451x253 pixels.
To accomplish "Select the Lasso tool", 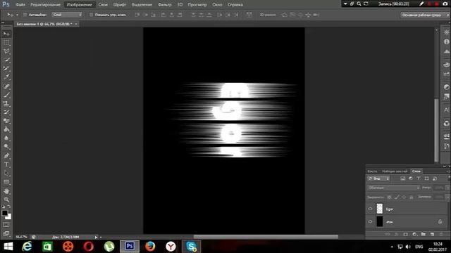I will tap(6, 51).
